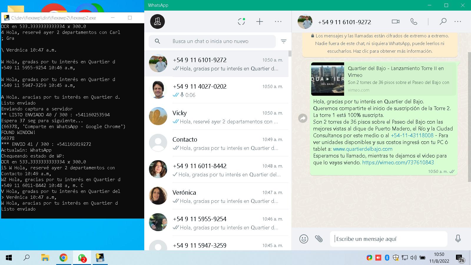Image resolution: width=471 pixels, height=265 pixels.
Task: Select console line 'ENVIO 41 / 300'
Action: tap(46, 144)
